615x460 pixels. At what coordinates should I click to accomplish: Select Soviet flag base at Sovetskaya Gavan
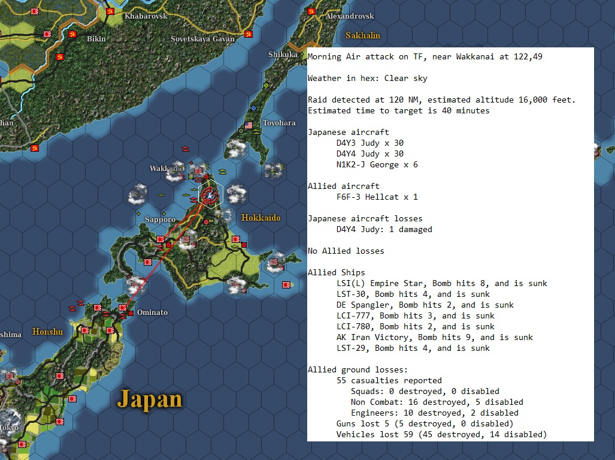(x=248, y=34)
